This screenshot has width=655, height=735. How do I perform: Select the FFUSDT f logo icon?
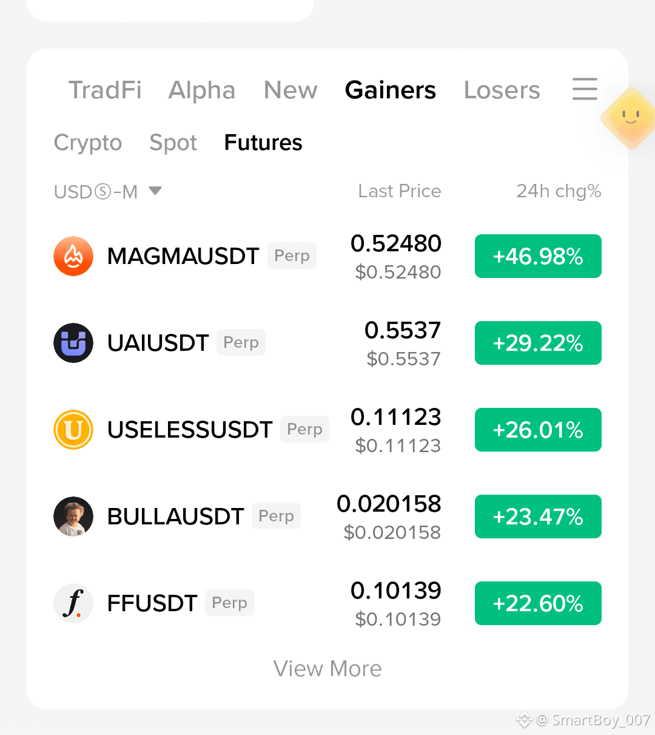pos(73,603)
